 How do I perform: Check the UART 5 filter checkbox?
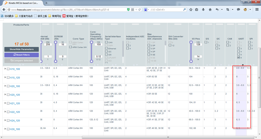coord(239,55)
